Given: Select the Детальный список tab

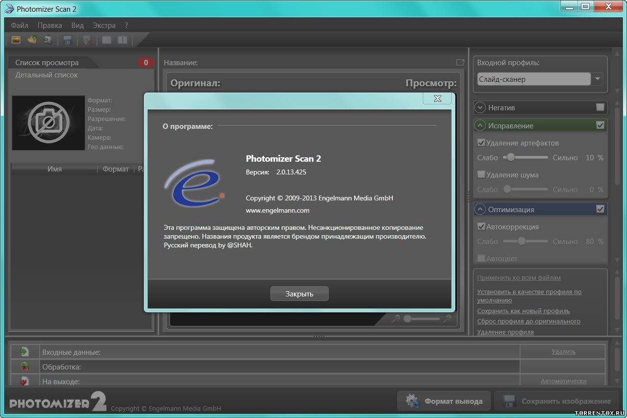Looking at the screenshot, I should [47, 75].
